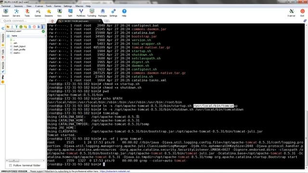This screenshot has height=173, width=308.
Task: Select the parent folder '..' entry
Action: click(14, 40)
